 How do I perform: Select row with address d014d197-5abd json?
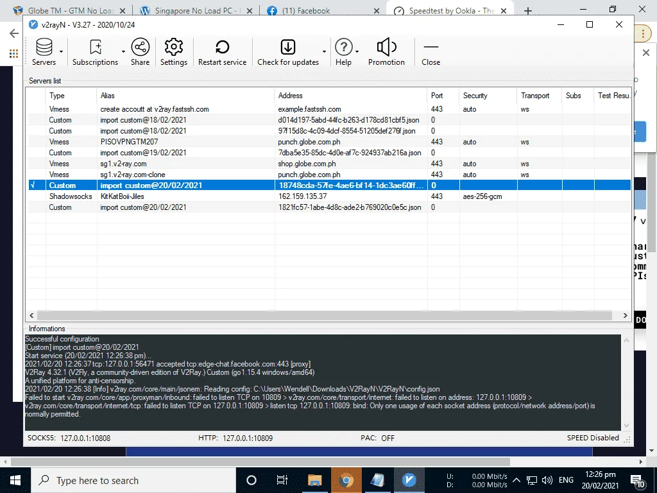click(329, 120)
